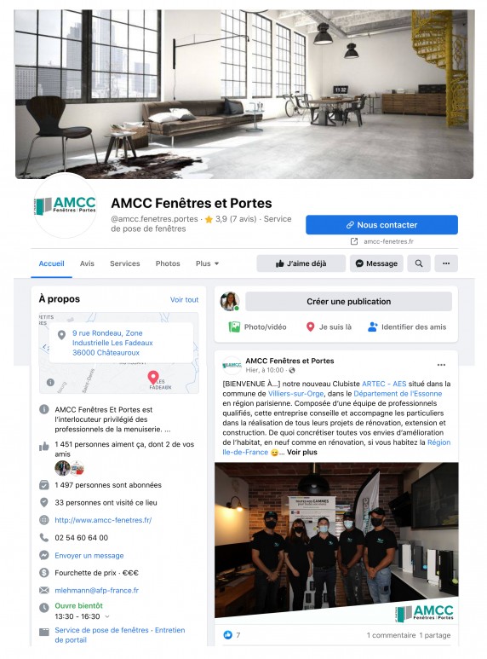This screenshot has width=487, height=659.
Task: Expand the Plus dropdown menu
Action: click(208, 263)
